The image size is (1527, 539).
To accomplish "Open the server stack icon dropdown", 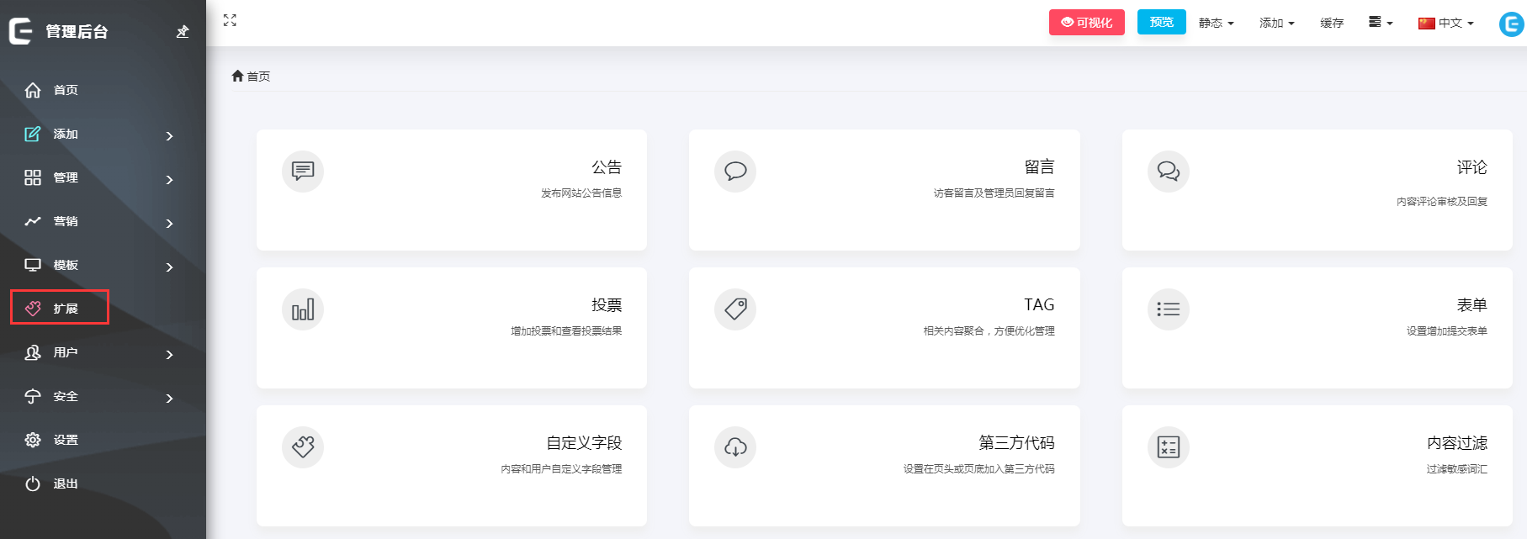I will [1380, 23].
